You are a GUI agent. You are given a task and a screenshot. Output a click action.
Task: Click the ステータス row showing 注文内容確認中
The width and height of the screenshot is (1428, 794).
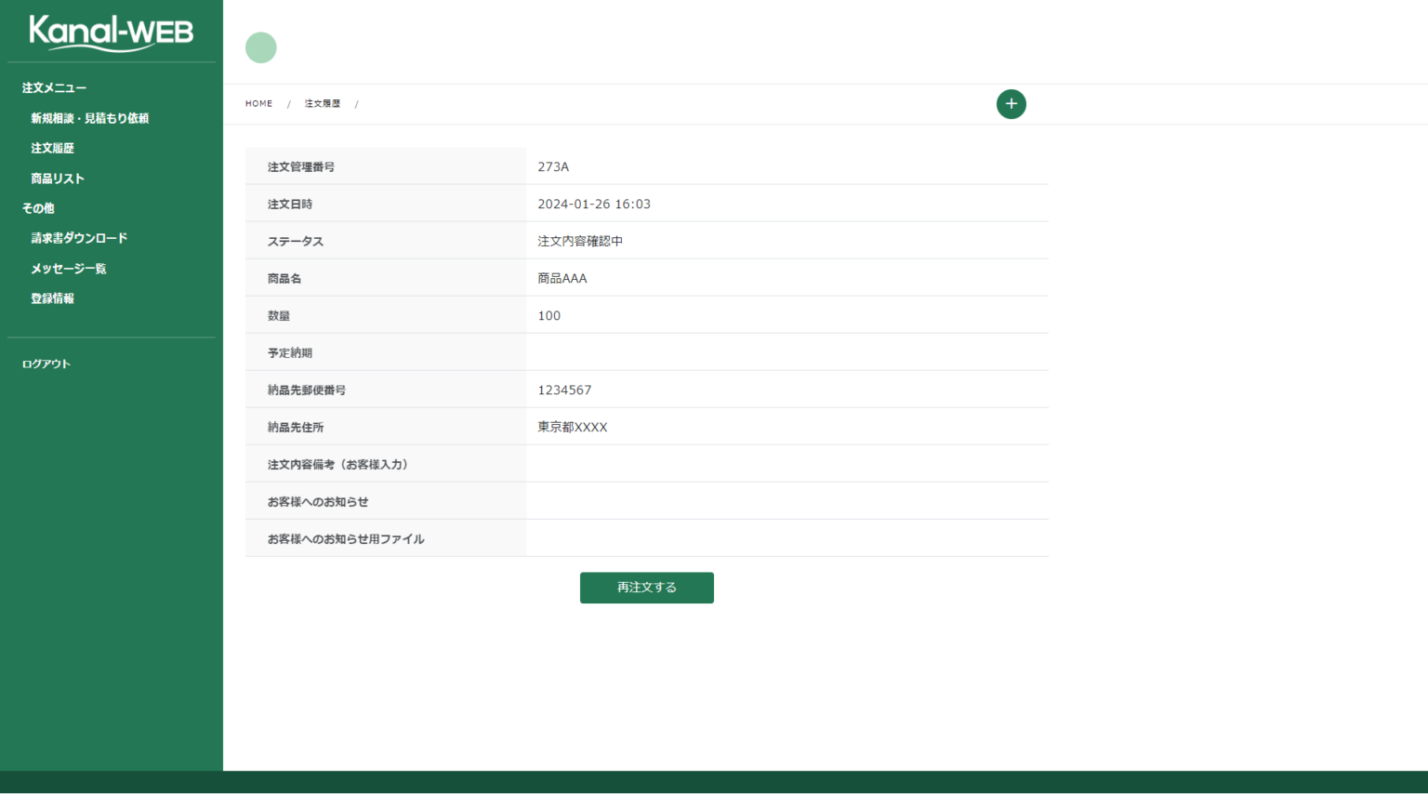(580, 240)
